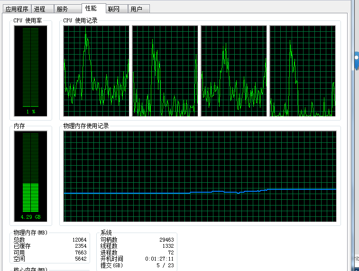This screenshot has height=271, width=359.
Task: Open the 进程 tab
Action: 42,9
